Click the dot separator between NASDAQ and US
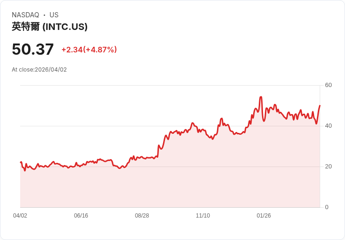Viewport: 345px width, 240px height. click(x=45, y=15)
